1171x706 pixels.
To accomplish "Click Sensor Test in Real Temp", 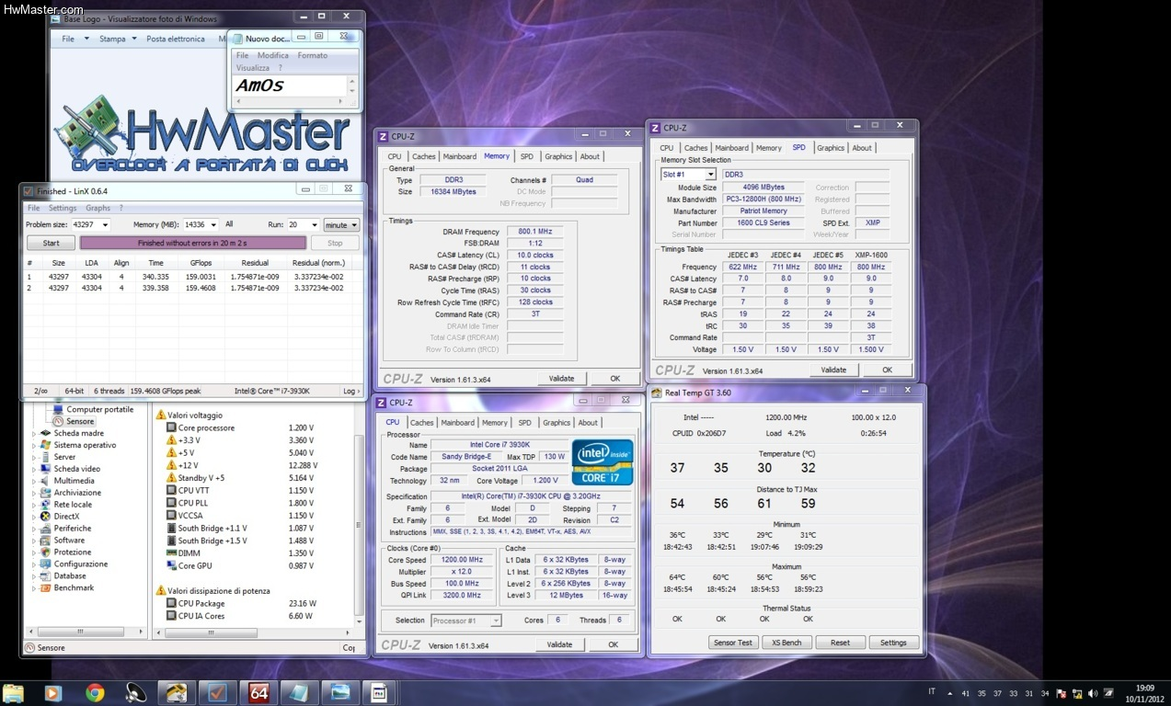I will point(733,643).
